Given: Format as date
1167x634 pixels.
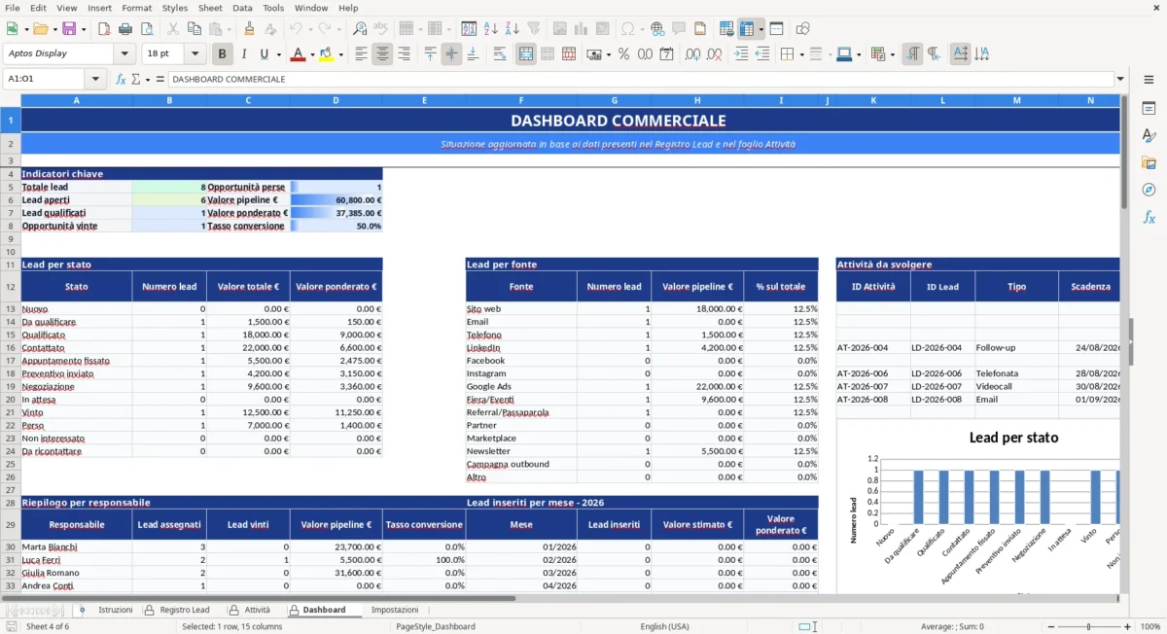Looking at the screenshot, I should pos(666,54).
